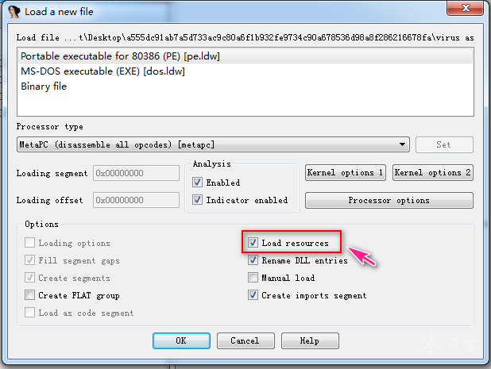
Task: Toggle the Analysis Enabled checkbox
Action: [198, 183]
